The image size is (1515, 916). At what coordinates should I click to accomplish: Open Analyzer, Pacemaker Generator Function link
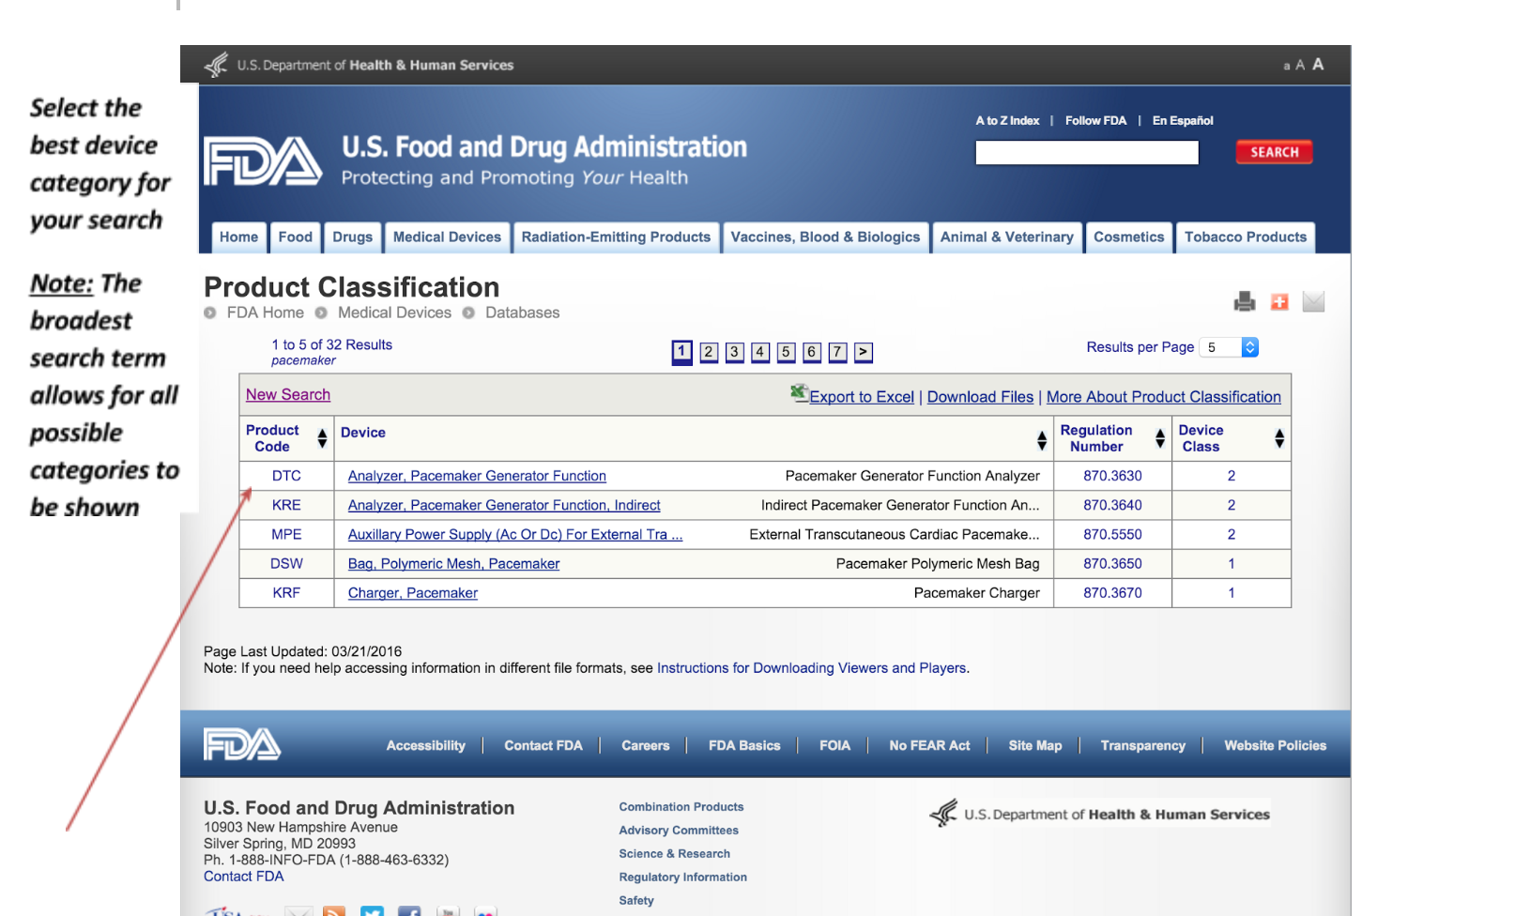point(477,476)
